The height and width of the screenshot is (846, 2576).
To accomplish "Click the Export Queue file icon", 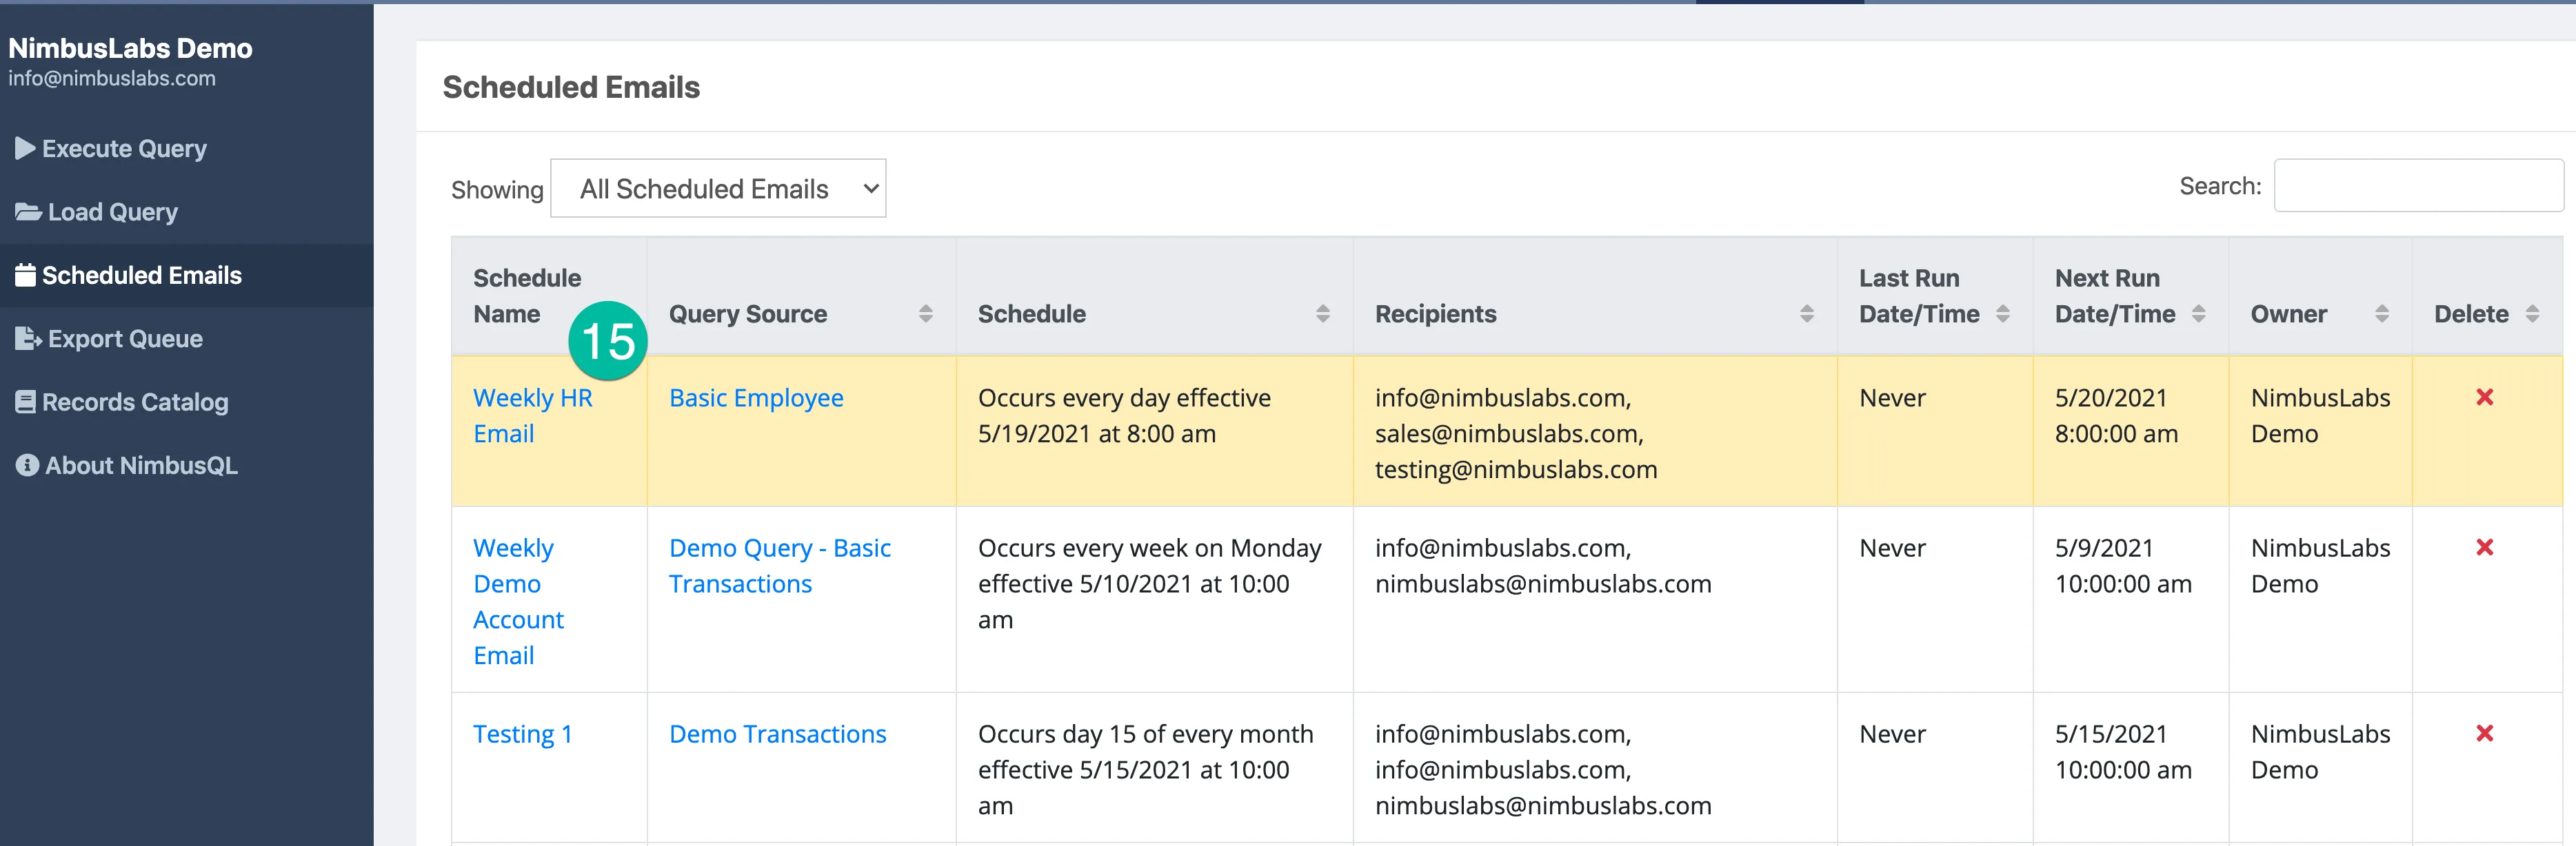I will point(28,338).
